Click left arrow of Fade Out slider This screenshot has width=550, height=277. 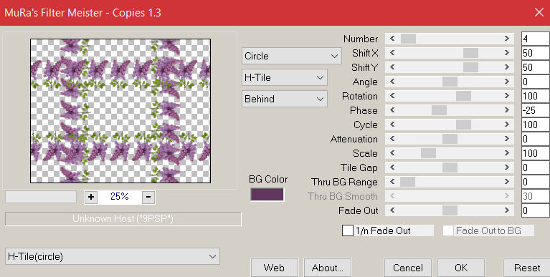click(x=392, y=210)
